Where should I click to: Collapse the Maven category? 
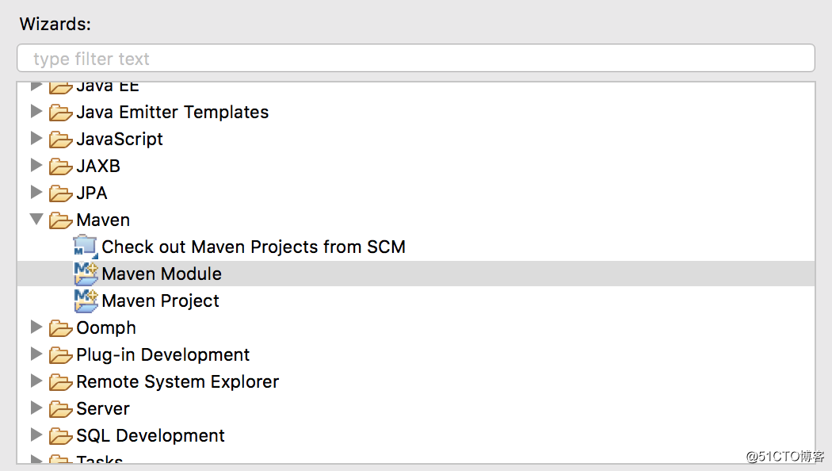(36, 219)
